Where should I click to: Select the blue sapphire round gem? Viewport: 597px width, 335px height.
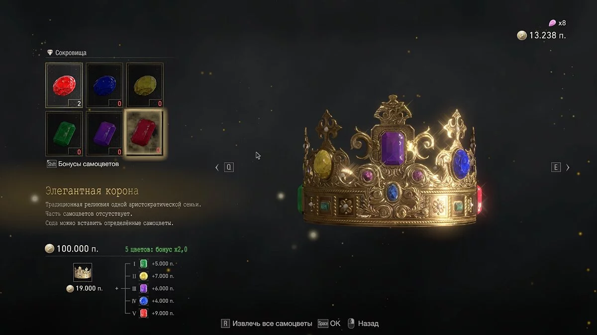[x=104, y=85]
